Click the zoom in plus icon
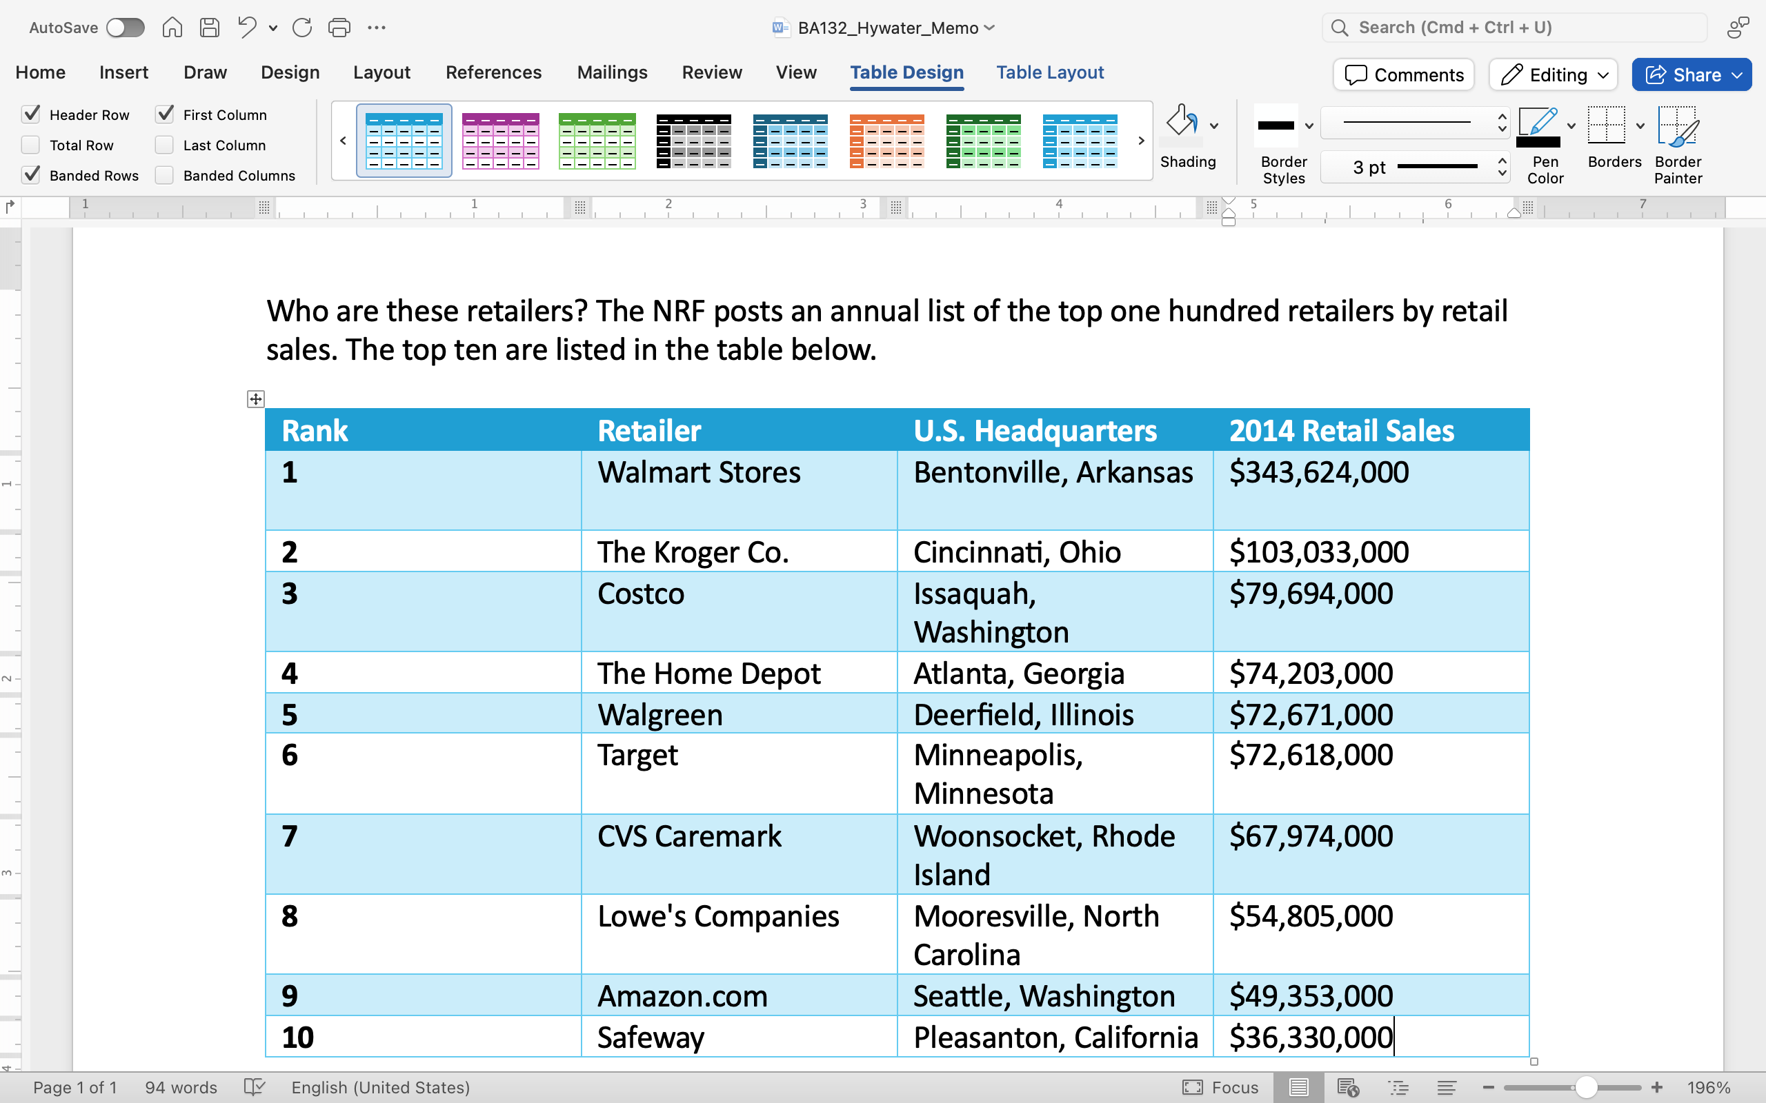Image resolution: width=1766 pixels, height=1103 pixels. click(x=1657, y=1087)
